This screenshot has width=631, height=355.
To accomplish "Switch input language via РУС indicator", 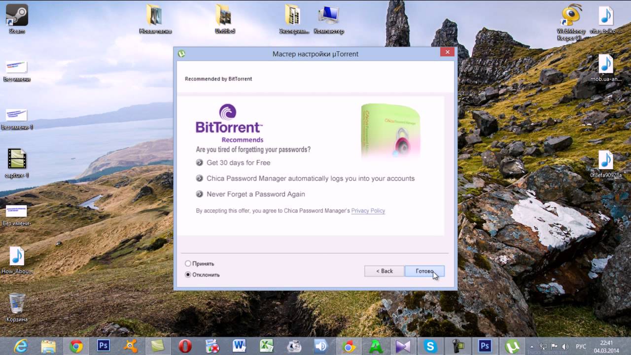I will (581, 347).
